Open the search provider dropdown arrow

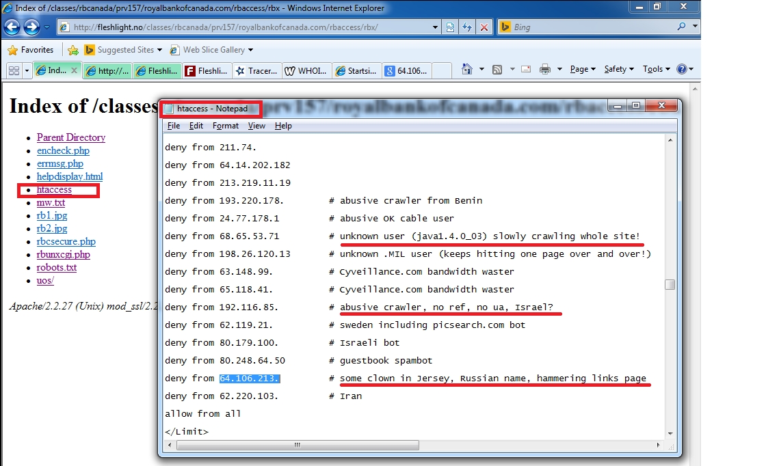click(x=695, y=26)
